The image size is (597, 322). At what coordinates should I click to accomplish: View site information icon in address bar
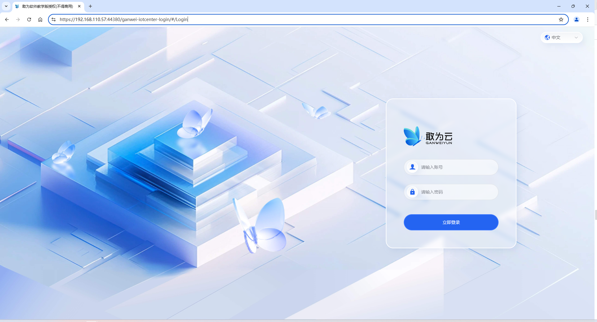[54, 20]
